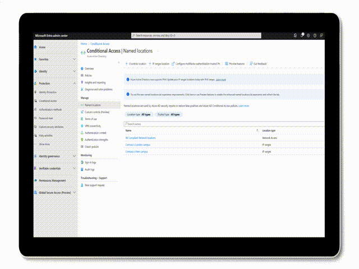Image resolution: width=359 pixels, height=269 pixels.
Task: Click Home breadcrumb link
Action: (x=84, y=44)
